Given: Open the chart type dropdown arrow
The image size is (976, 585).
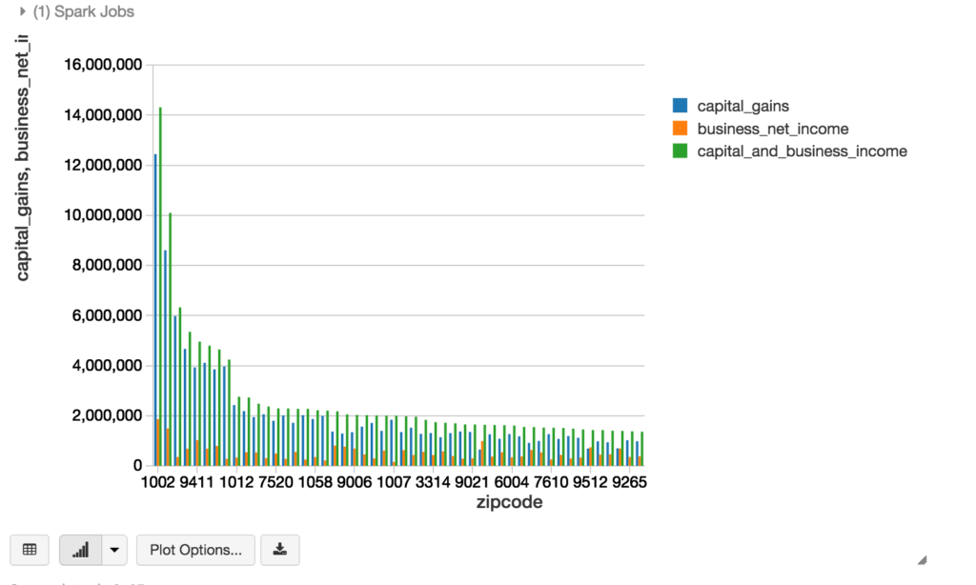Looking at the screenshot, I should 114,550.
